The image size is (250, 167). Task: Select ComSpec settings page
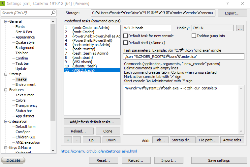(x=23, y=132)
